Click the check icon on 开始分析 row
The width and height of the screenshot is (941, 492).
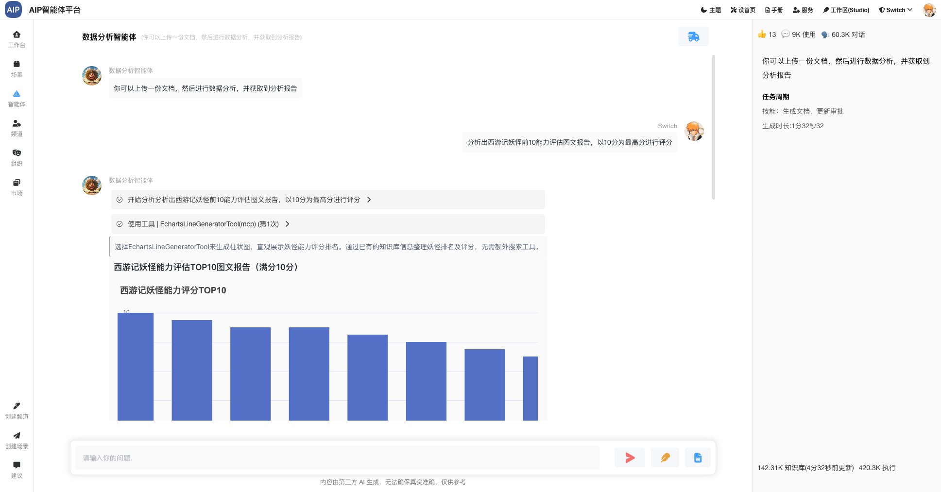coord(120,200)
